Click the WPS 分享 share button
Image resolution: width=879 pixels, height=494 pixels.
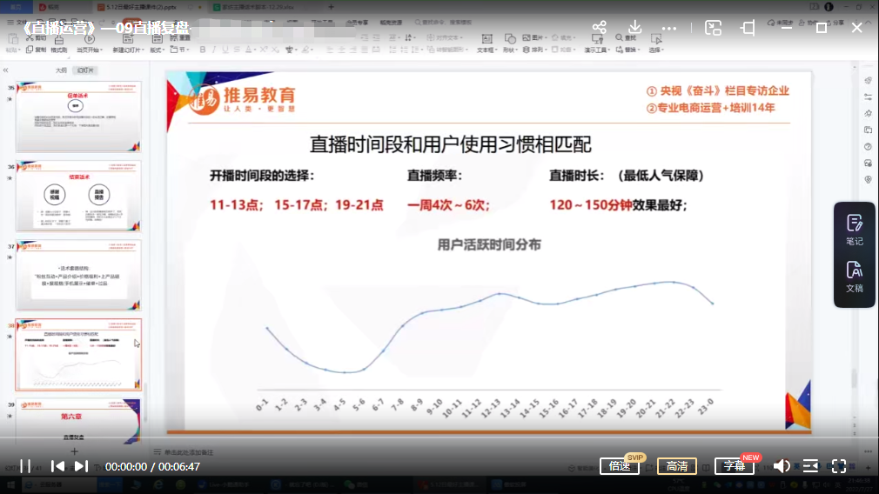click(x=835, y=23)
